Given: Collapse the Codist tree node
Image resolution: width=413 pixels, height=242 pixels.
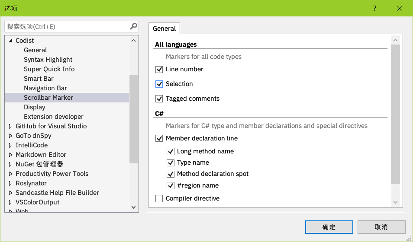Looking at the screenshot, I should coord(10,41).
